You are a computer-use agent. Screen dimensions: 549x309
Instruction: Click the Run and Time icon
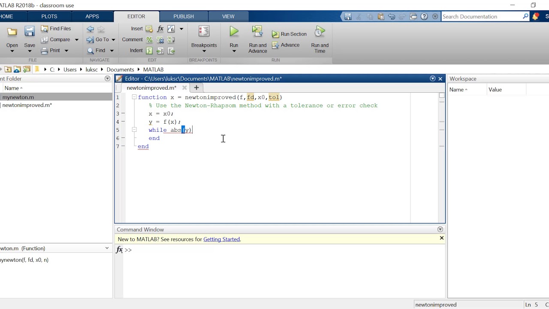(320, 31)
